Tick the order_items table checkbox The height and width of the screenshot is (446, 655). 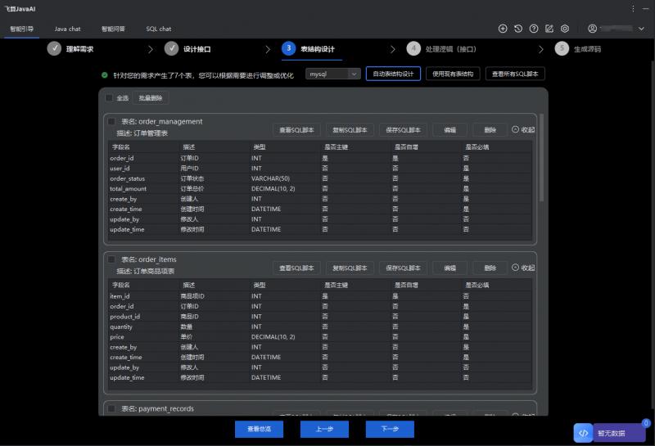[x=111, y=259]
